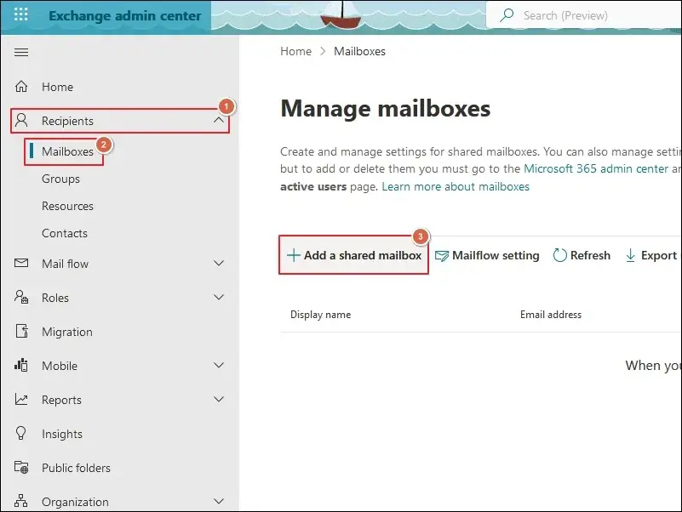The image size is (682, 512).
Task: Click the Public folders icon
Action: 21,467
